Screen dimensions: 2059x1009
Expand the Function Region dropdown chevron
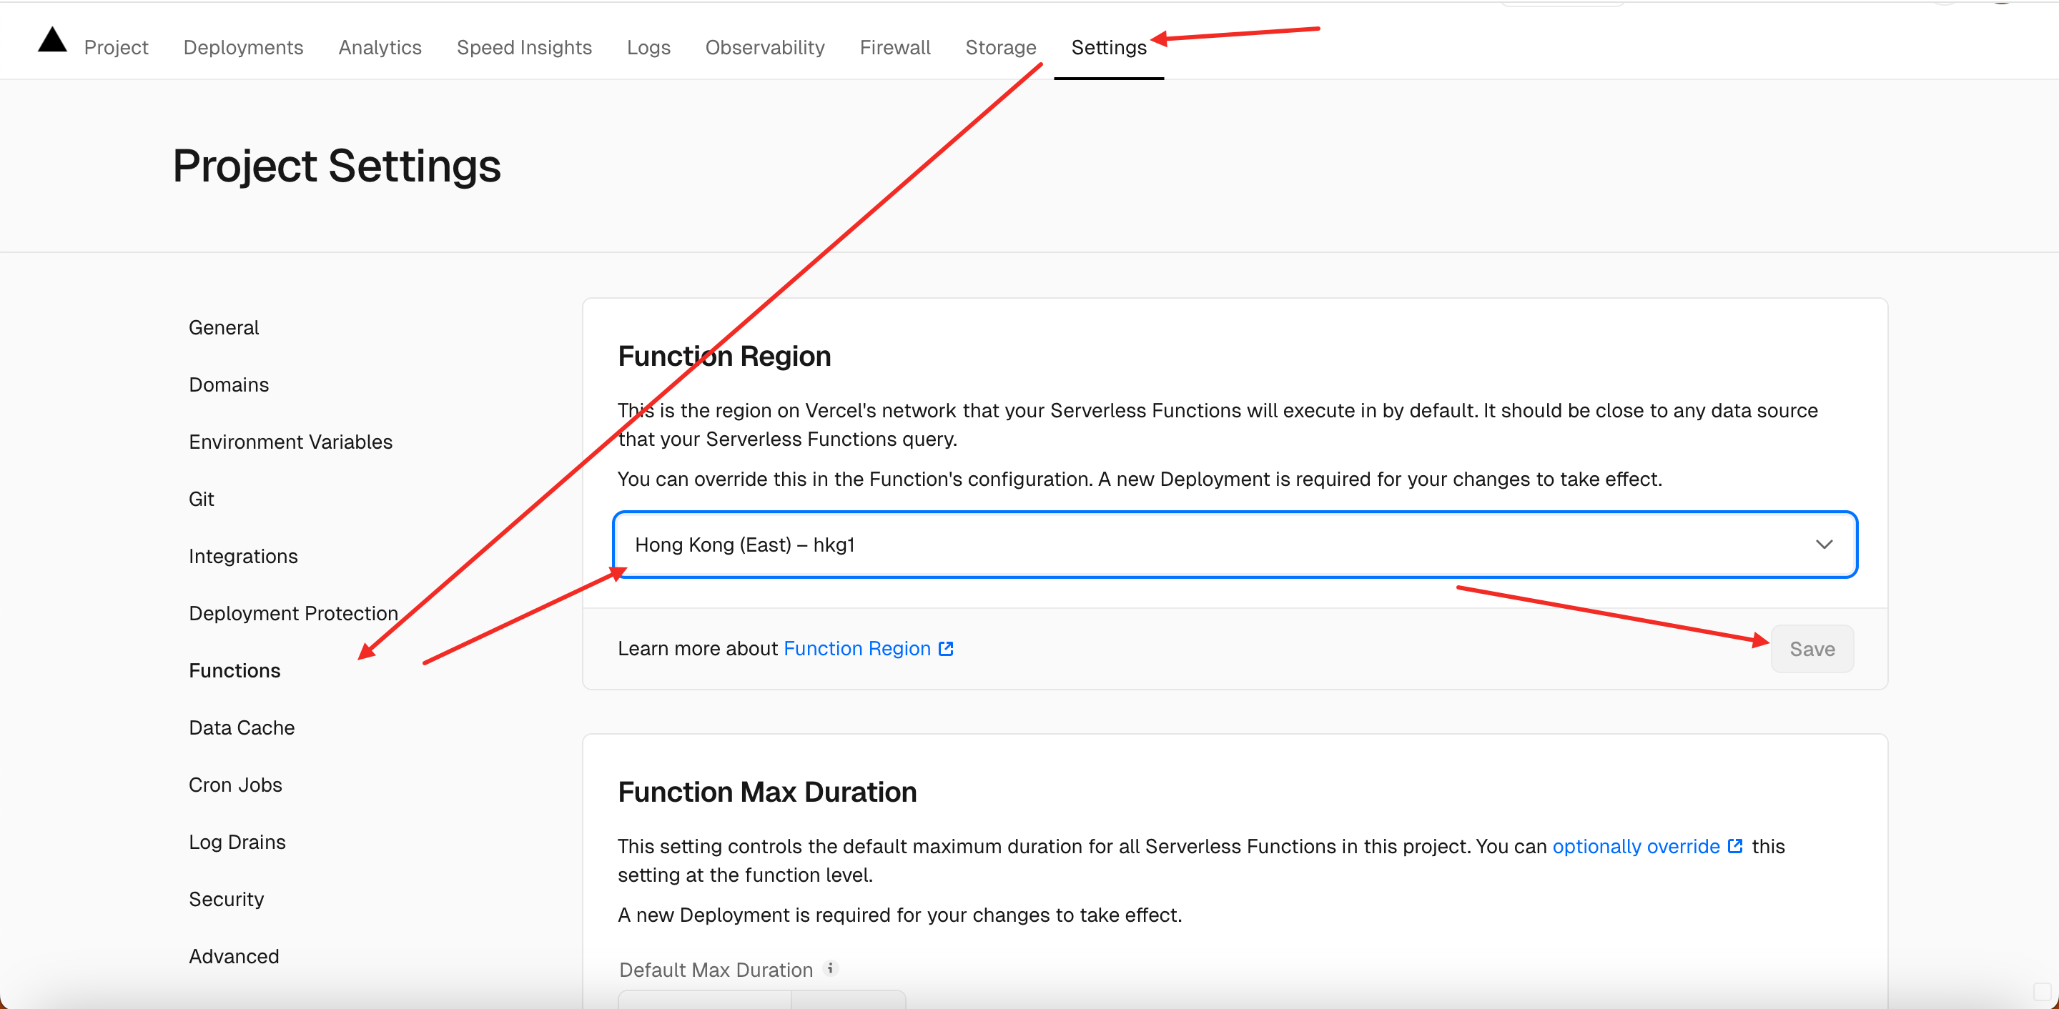point(1823,545)
